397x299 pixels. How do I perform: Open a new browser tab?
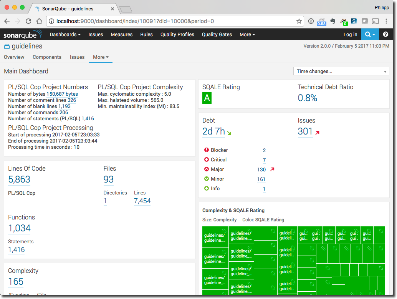pos(126,9)
